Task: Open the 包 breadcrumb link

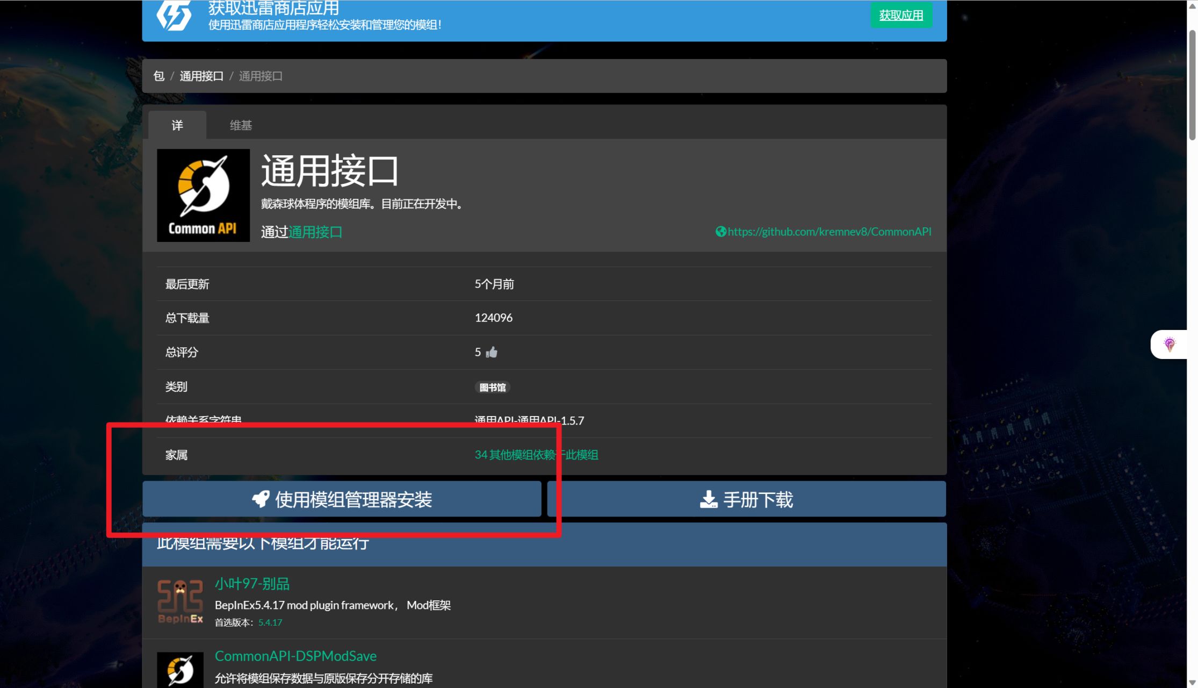Action: click(158, 76)
